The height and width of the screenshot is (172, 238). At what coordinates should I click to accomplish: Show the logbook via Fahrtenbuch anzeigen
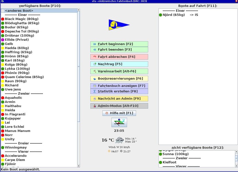click(119, 86)
